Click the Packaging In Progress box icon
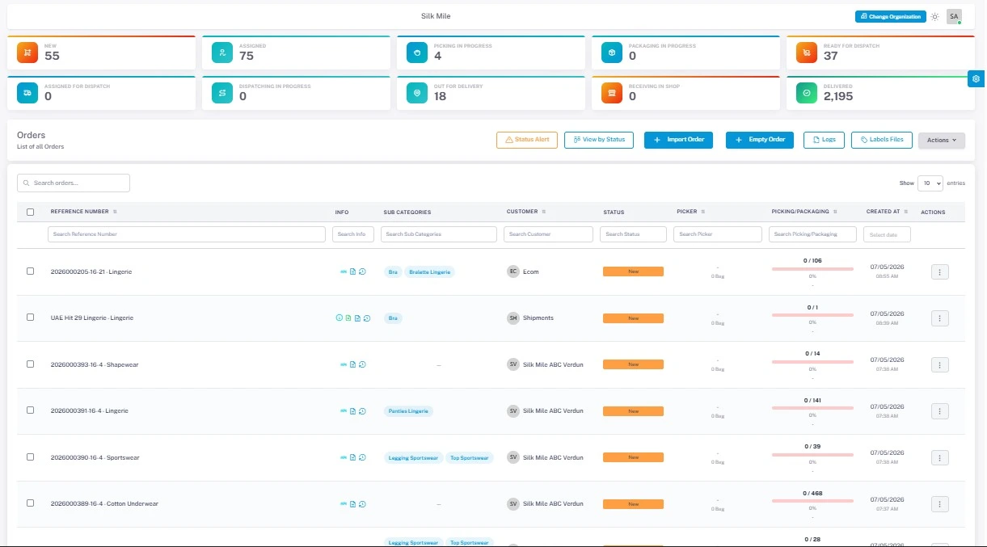The width and height of the screenshot is (987, 547). pyautogui.click(x=612, y=53)
